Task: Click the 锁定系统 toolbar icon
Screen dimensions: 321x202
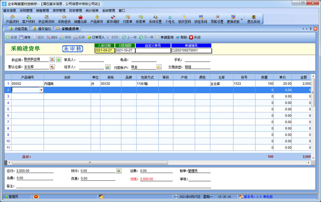Action: tap(201, 19)
